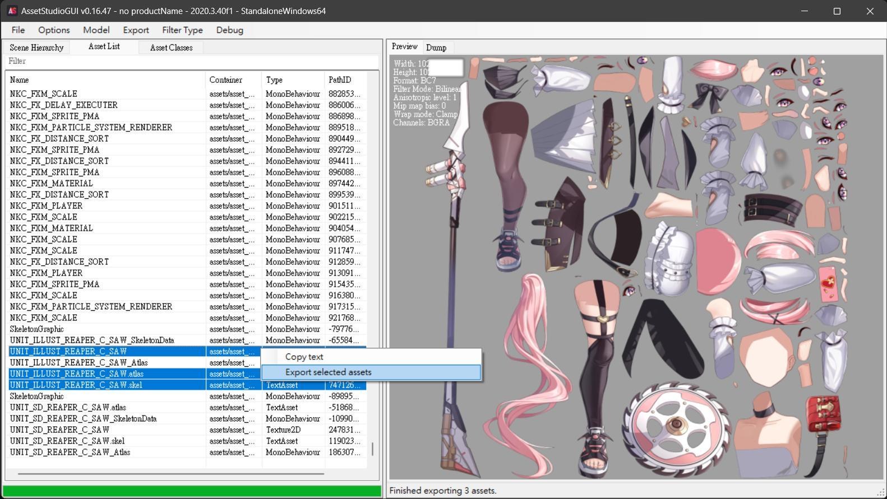Click the AssetStudio app icon in title bar
The width and height of the screenshot is (887, 499).
click(x=12, y=11)
